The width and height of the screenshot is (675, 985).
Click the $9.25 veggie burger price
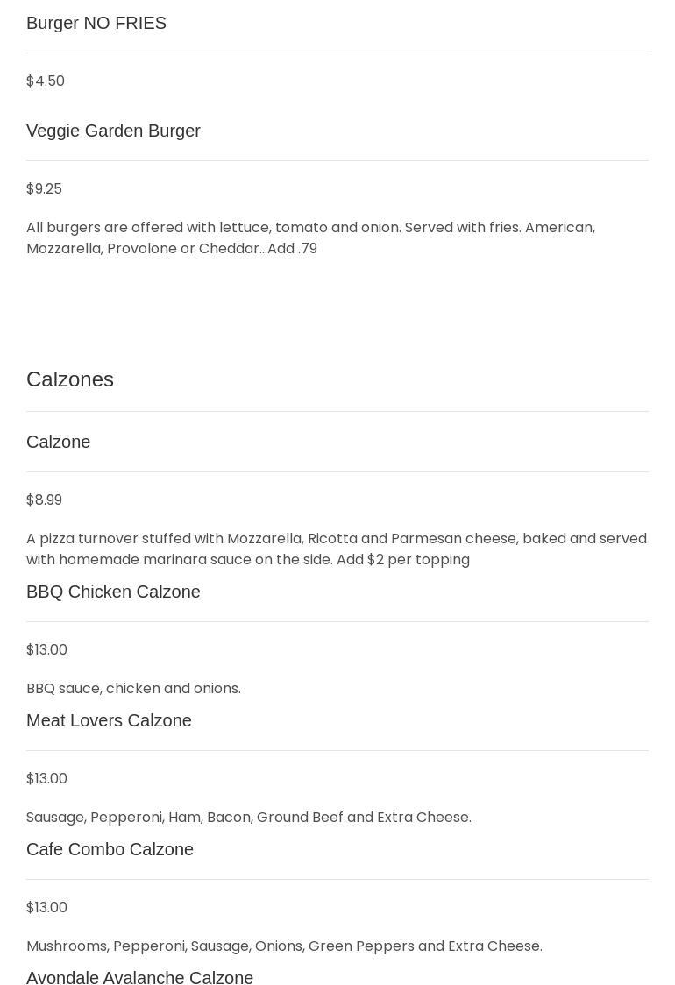(44, 188)
